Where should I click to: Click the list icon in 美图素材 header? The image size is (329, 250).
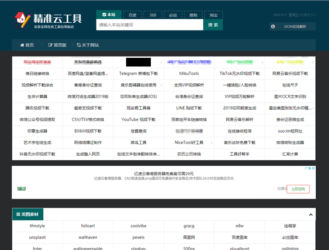point(18,214)
